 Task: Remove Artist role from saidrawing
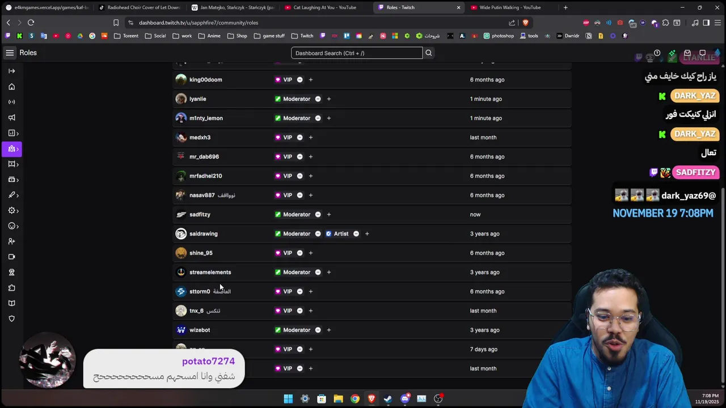pos(356,233)
